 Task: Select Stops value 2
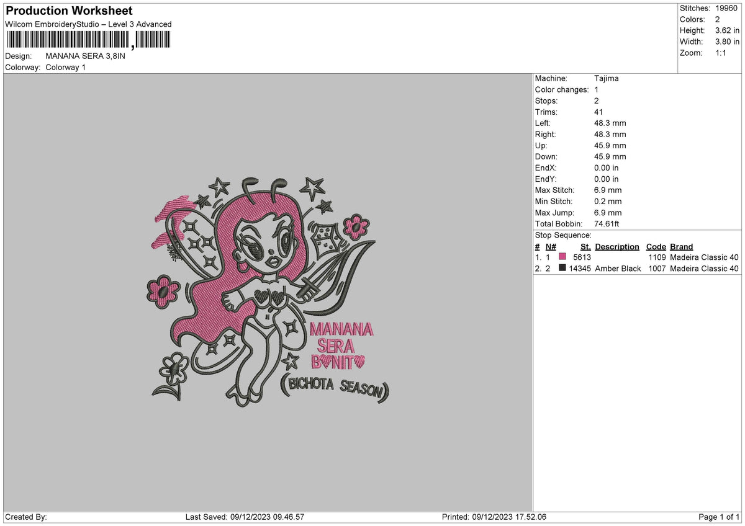coord(597,100)
